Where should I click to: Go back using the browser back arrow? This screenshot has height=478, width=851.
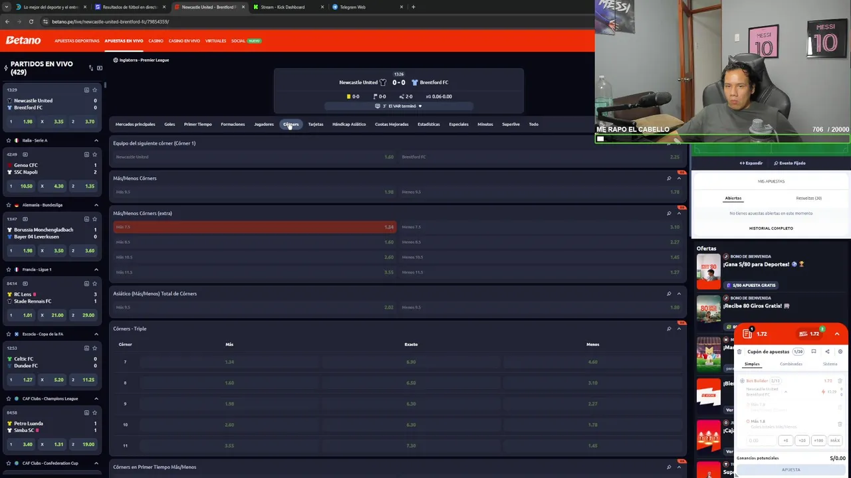click(x=7, y=21)
